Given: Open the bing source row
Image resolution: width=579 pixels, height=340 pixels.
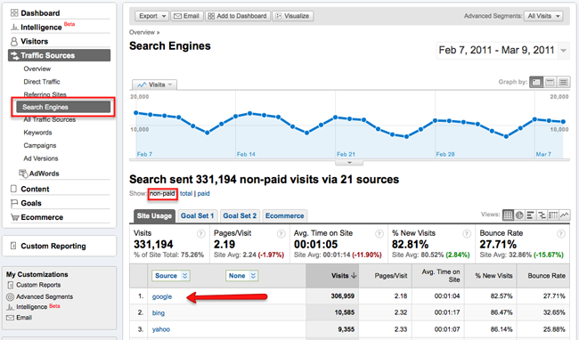Looking at the screenshot, I should (x=159, y=312).
